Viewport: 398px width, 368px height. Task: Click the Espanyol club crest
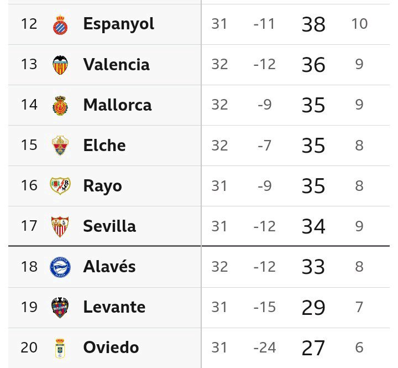point(60,24)
